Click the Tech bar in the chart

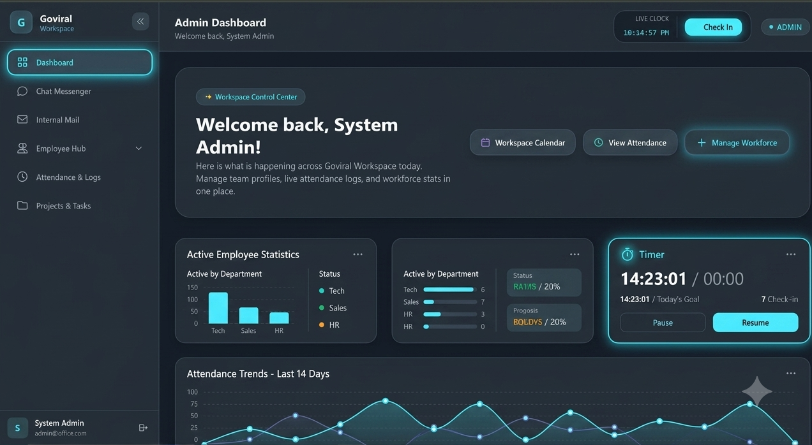point(218,308)
